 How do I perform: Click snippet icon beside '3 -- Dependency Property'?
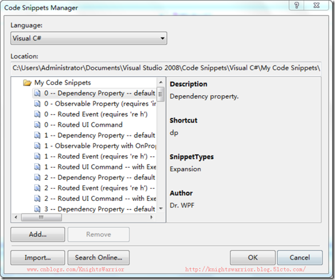pos(38,209)
